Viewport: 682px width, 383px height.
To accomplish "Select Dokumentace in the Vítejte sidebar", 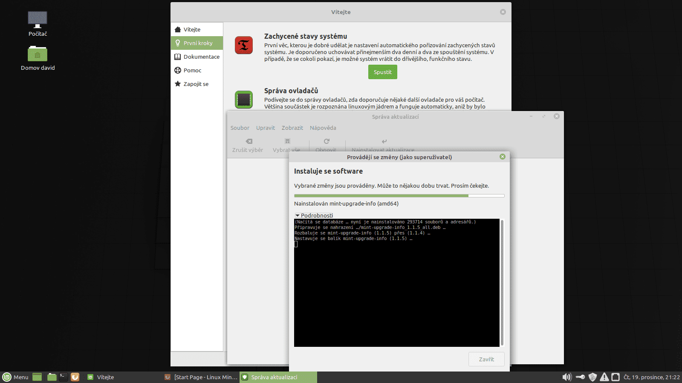I will point(201,56).
